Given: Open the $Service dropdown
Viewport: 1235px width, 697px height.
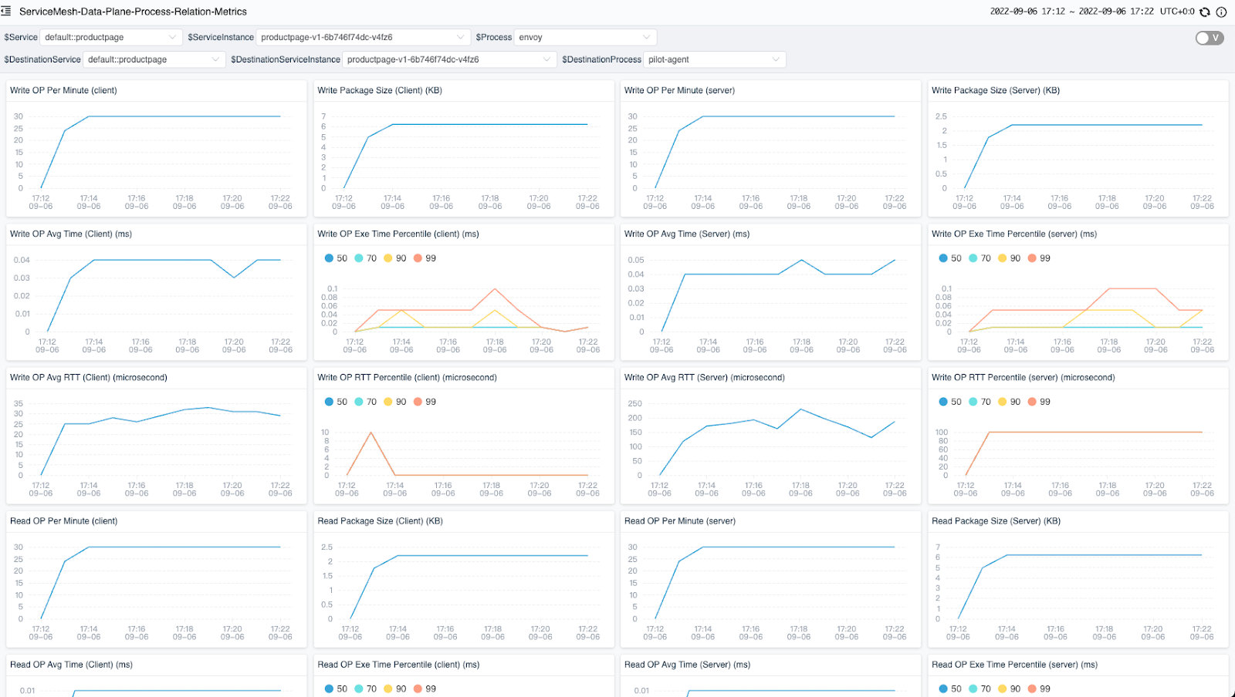Looking at the screenshot, I should point(110,37).
